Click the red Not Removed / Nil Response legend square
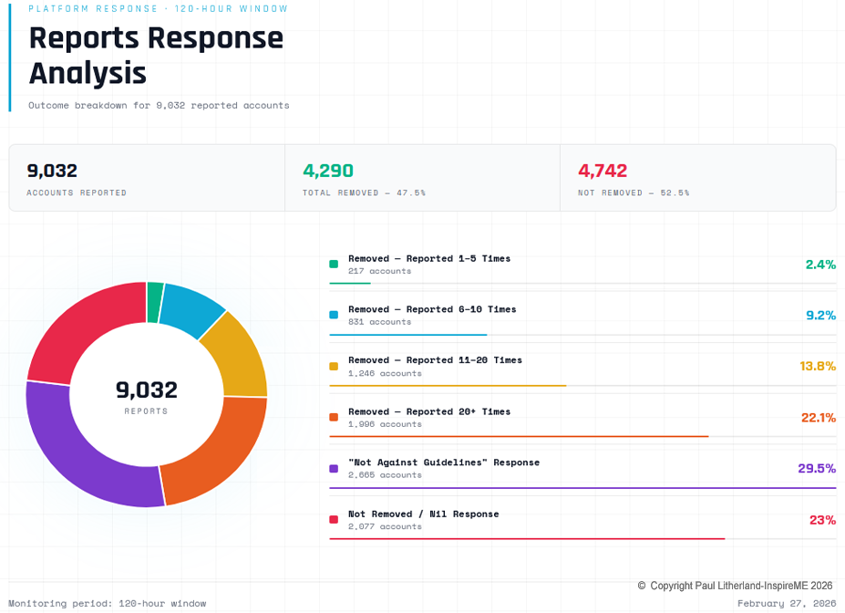This screenshot has width=845, height=613. (x=334, y=520)
